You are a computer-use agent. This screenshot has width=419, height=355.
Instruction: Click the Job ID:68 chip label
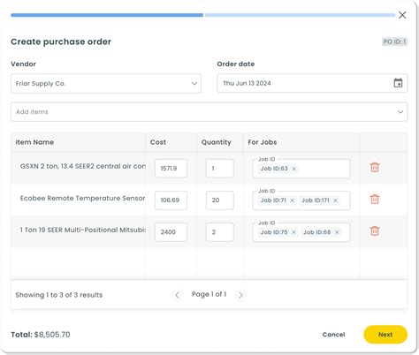click(x=317, y=232)
